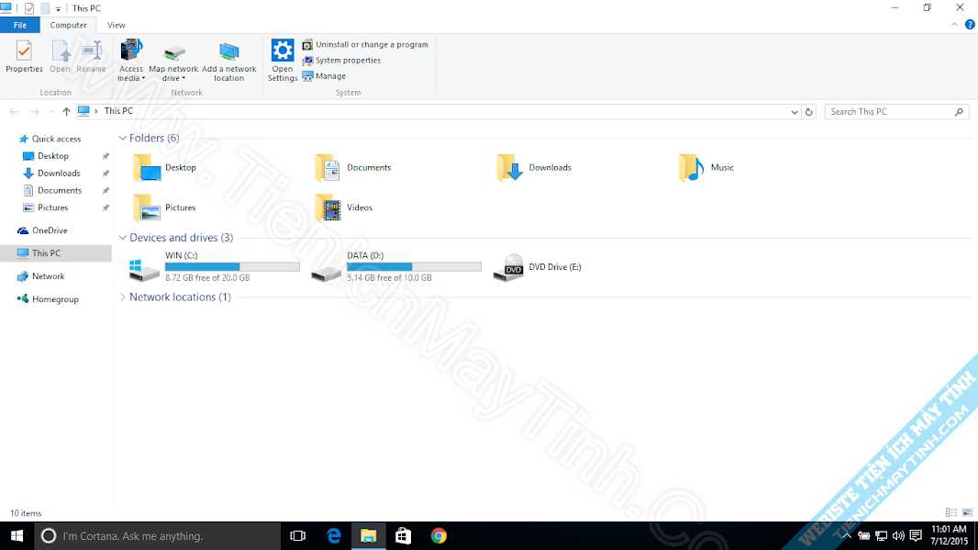
Task: Select OneDrive in navigation pane
Action: tap(50, 230)
